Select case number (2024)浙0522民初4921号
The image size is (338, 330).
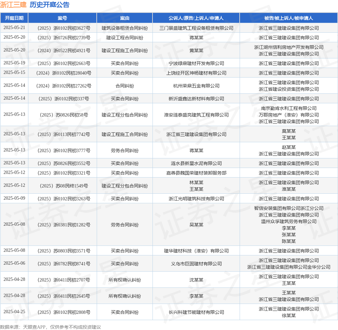pyautogui.click(x=64, y=50)
